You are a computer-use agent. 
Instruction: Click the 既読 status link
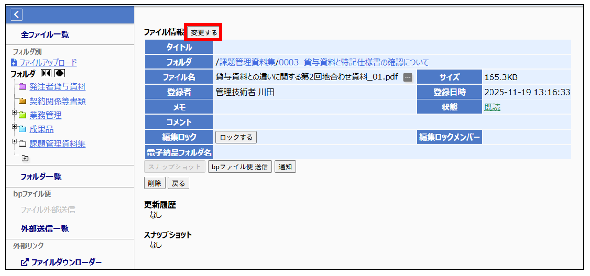coord(492,108)
